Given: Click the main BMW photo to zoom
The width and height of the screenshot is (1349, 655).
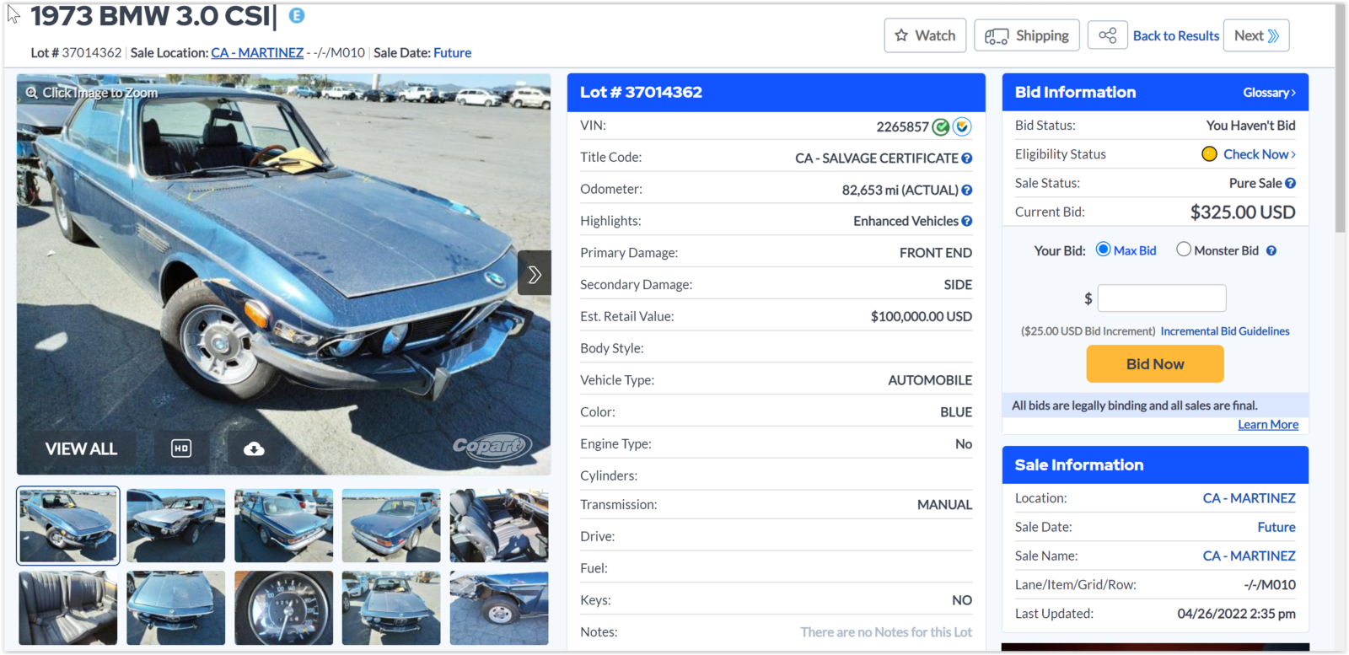Looking at the screenshot, I should coord(283,274).
